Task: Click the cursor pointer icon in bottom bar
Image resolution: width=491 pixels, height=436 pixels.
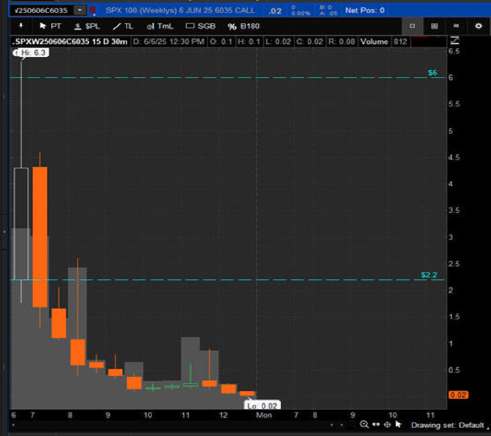Action: tap(398, 424)
